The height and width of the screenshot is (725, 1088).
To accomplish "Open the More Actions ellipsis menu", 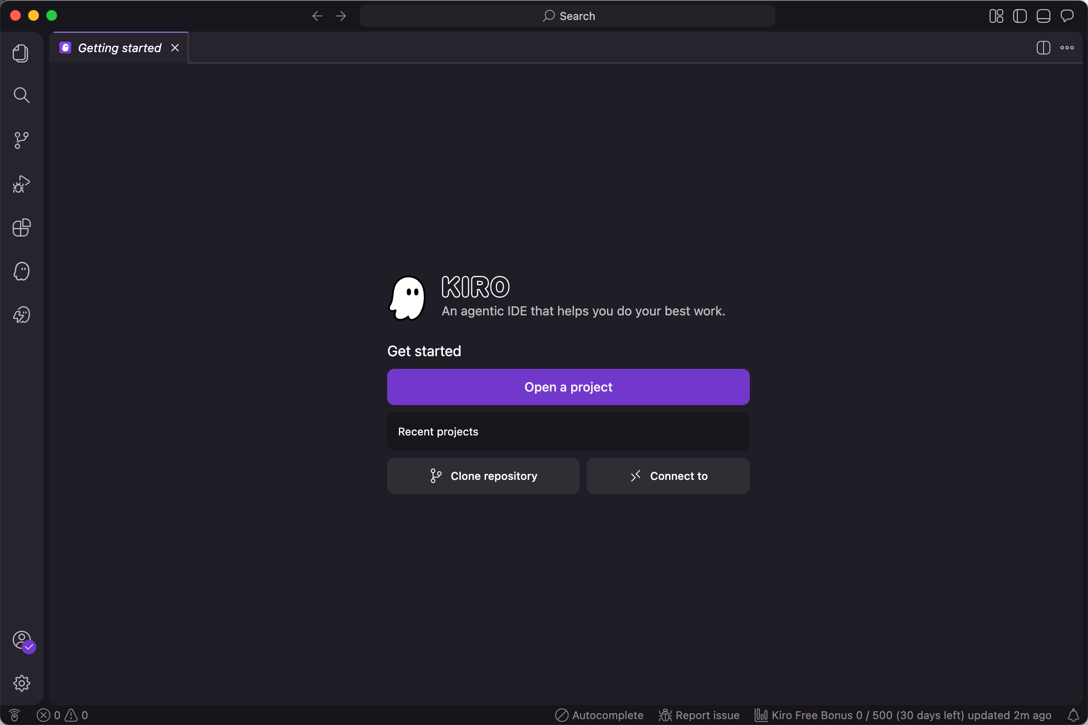I will (x=1067, y=48).
